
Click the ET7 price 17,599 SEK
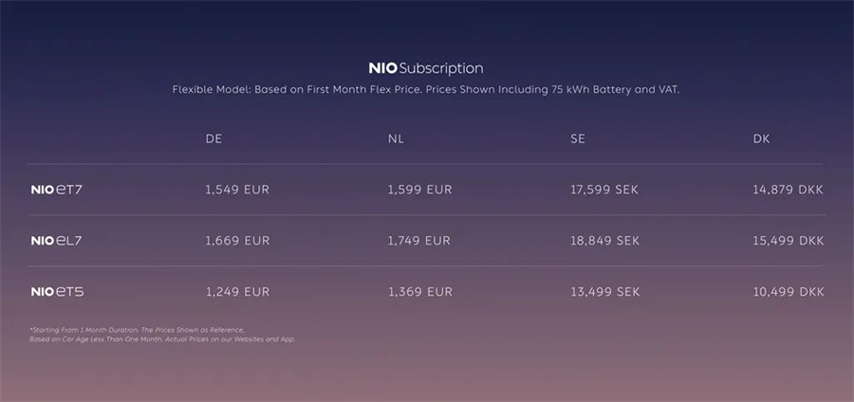pyautogui.click(x=604, y=190)
